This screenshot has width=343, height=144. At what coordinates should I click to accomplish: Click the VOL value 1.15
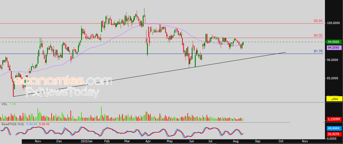(13, 104)
